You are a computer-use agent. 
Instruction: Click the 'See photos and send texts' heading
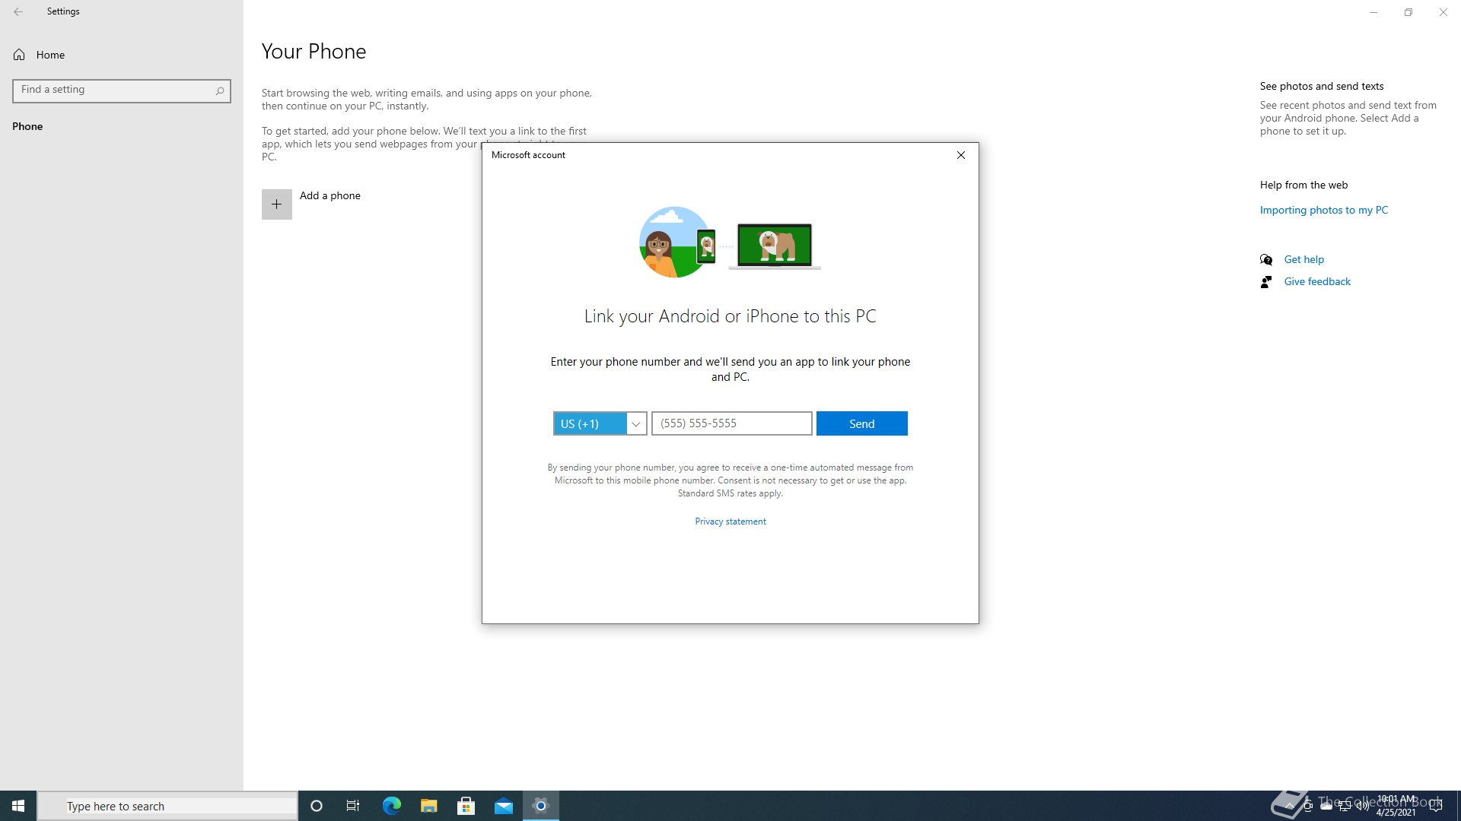[1322, 86]
